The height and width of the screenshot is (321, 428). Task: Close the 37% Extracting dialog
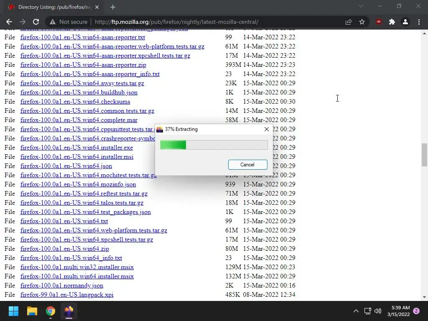[267, 129]
